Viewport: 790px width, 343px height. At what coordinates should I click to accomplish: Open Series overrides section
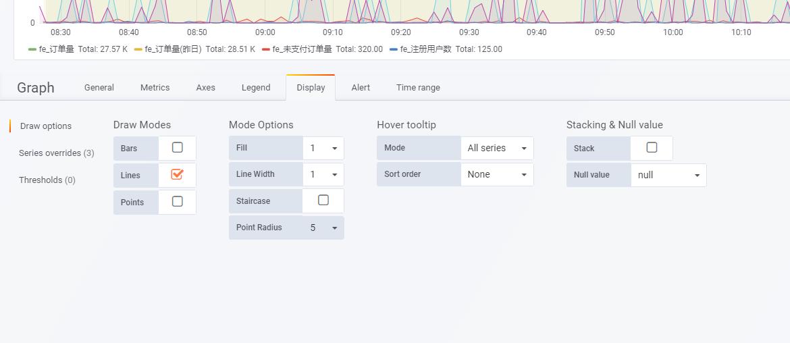pos(57,153)
